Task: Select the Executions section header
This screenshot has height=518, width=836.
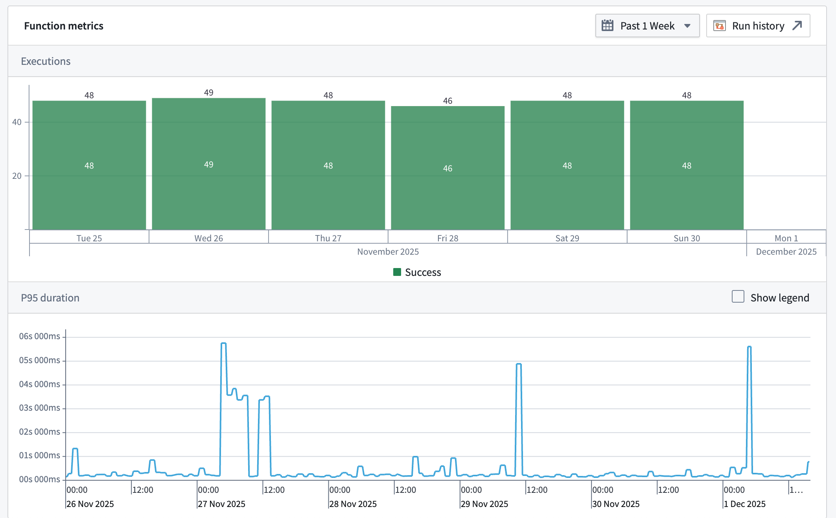Action: 46,61
